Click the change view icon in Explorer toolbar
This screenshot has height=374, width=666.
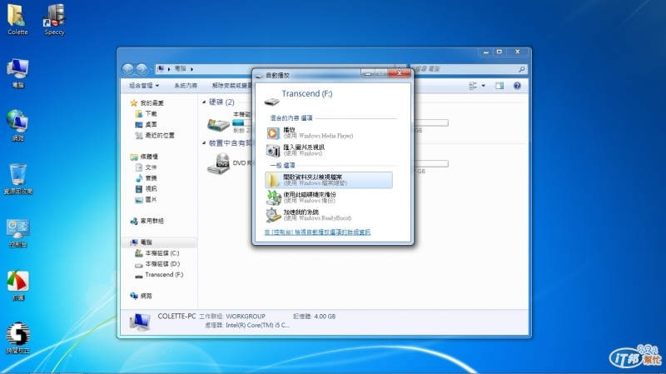[x=473, y=86]
